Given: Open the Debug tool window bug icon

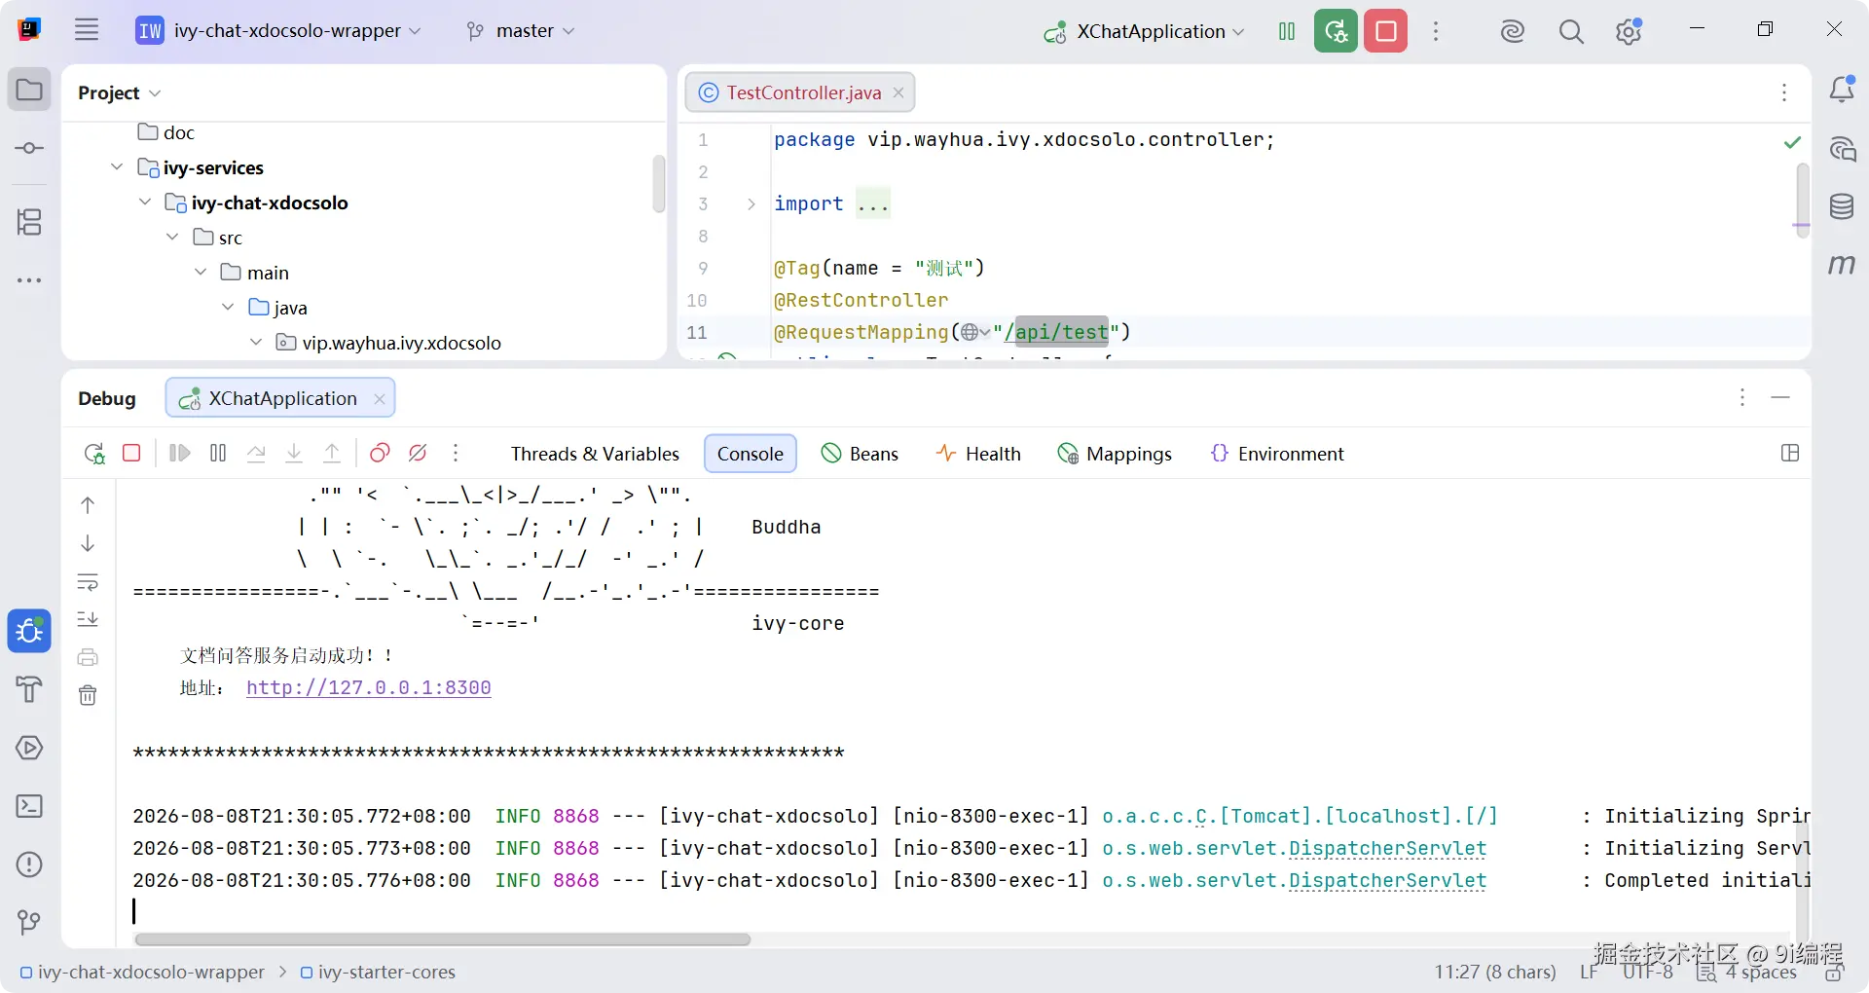Looking at the screenshot, I should 29,631.
